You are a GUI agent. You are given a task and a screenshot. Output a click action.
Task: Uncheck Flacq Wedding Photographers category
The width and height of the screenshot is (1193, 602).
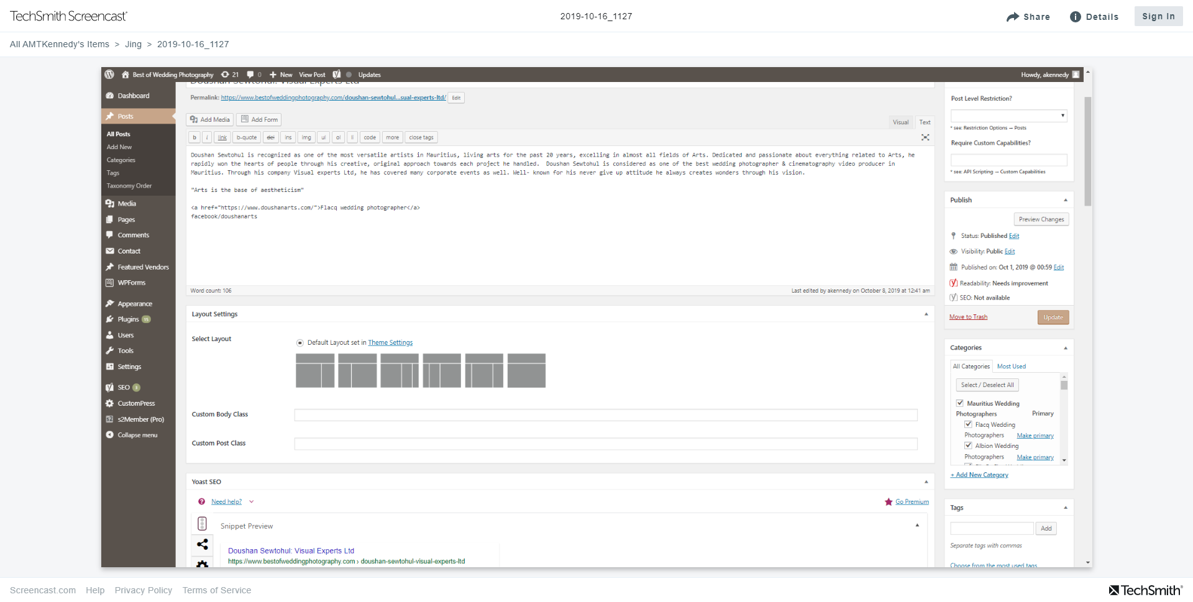(968, 424)
